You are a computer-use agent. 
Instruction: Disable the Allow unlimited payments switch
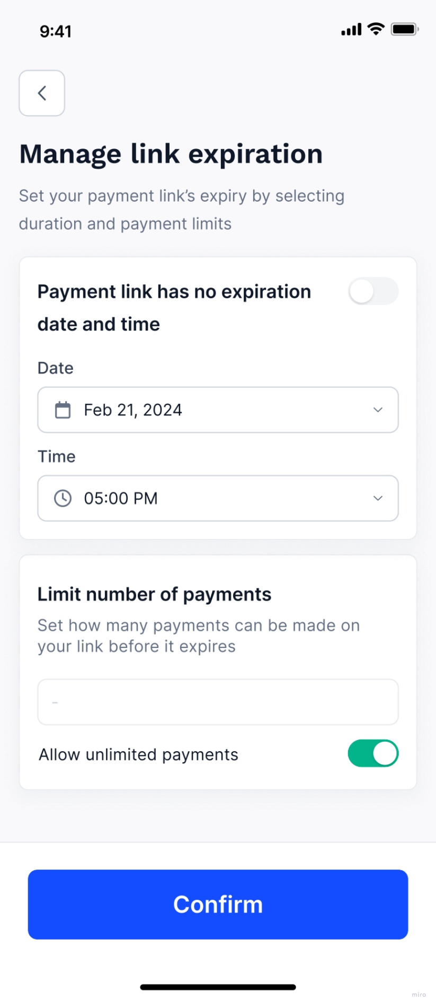[373, 753]
